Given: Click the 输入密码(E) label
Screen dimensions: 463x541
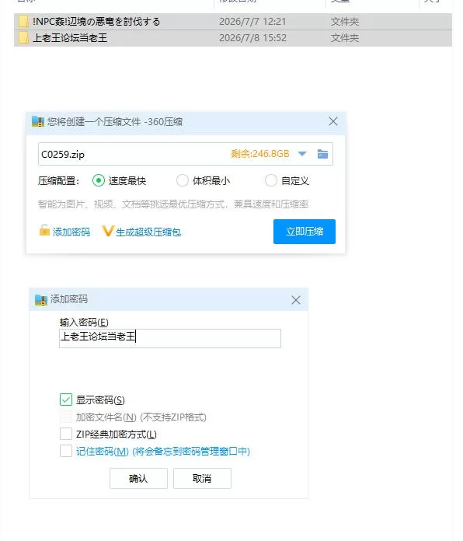Looking at the screenshot, I should [84, 323].
